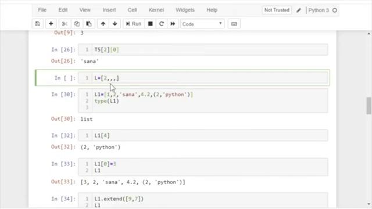372x209 pixels.
Task: Click the Not Trusted button
Action: coord(277,10)
